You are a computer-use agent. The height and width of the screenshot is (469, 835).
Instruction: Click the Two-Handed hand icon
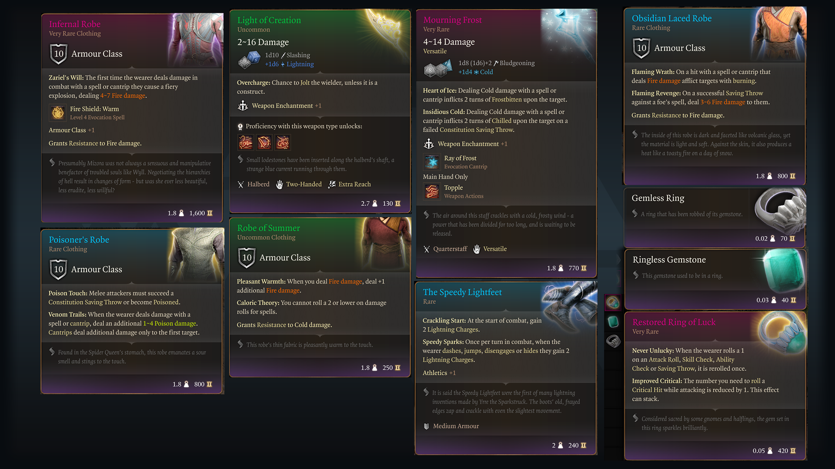click(280, 185)
